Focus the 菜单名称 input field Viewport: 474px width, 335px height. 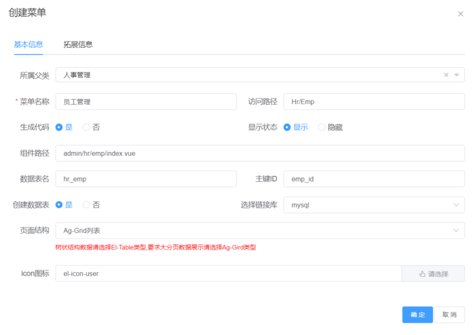146,102
